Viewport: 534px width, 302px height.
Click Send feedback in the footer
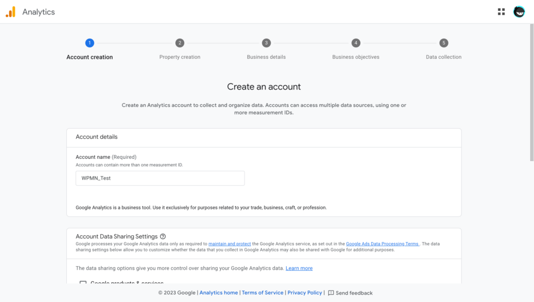[x=355, y=293]
